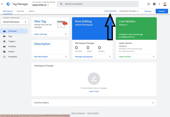This screenshot has height=117, width=170.
Task: Click the Added count label
Action: (89, 51)
